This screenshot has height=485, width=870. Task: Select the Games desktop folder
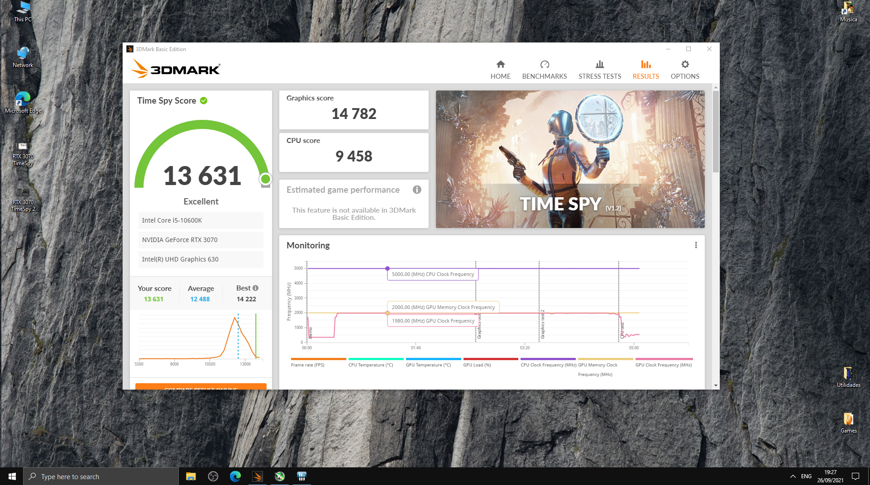pos(848,423)
